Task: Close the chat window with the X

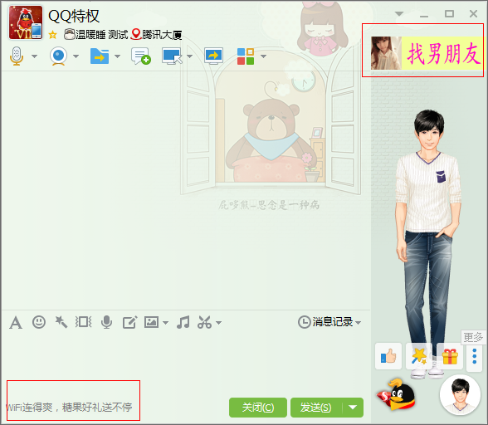Action: click(x=473, y=14)
